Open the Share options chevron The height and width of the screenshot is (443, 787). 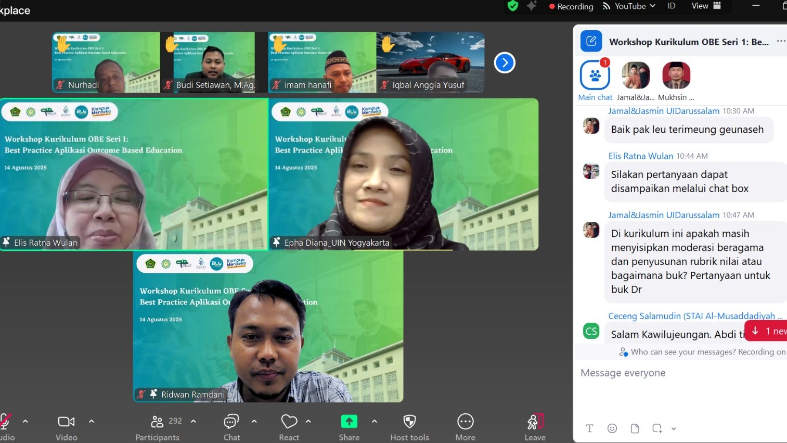374,422
